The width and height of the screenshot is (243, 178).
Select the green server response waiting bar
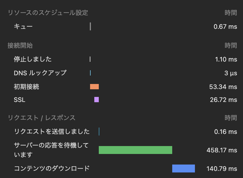[x=135, y=150]
